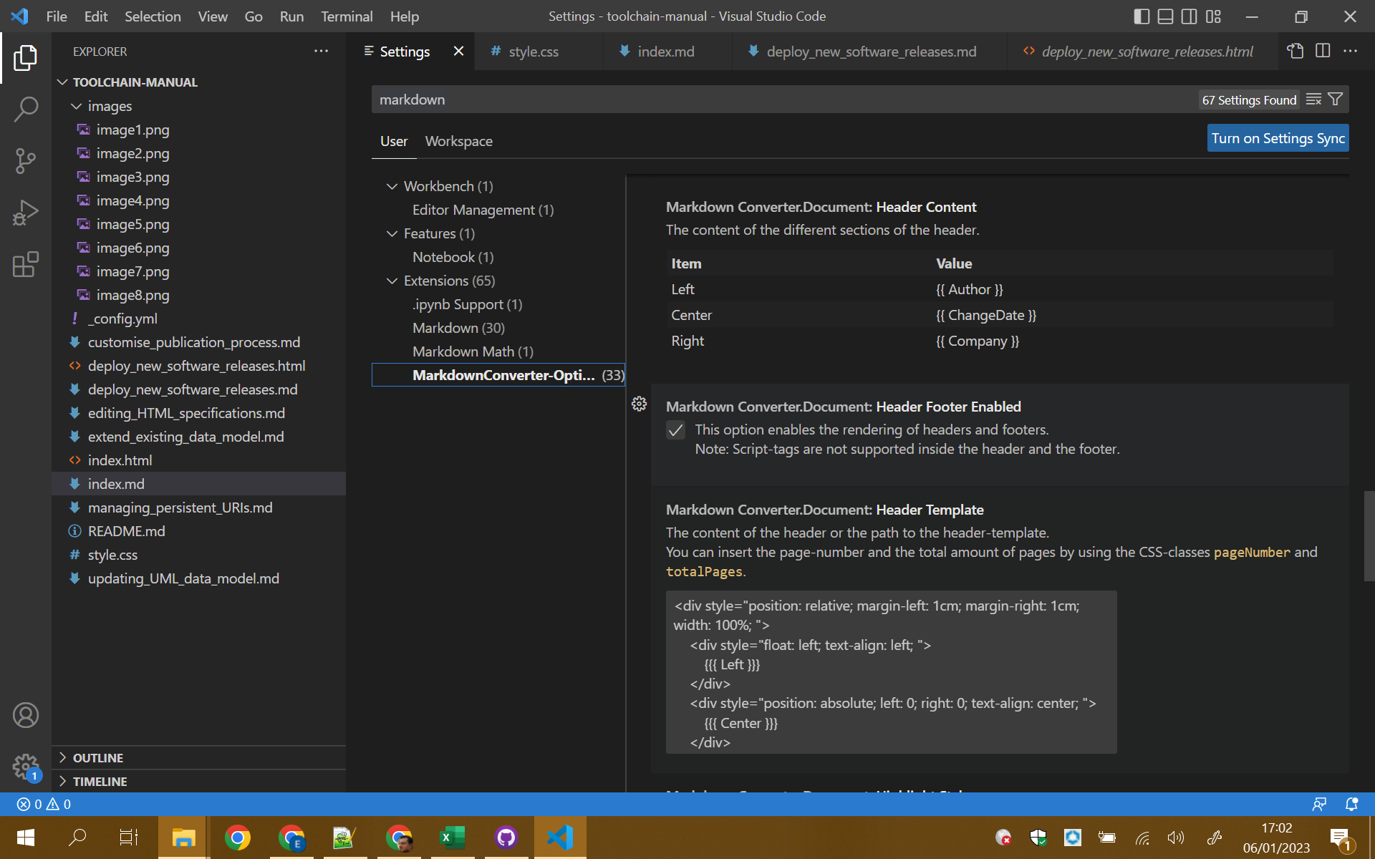Open the Extensions view
Image resolution: width=1375 pixels, height=859 pixels.
(26, 264)
